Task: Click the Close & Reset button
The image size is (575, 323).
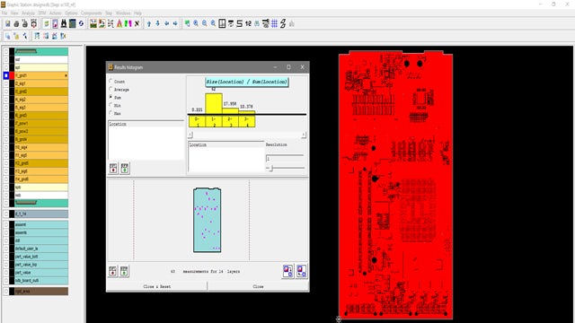Action: [157, 286]
